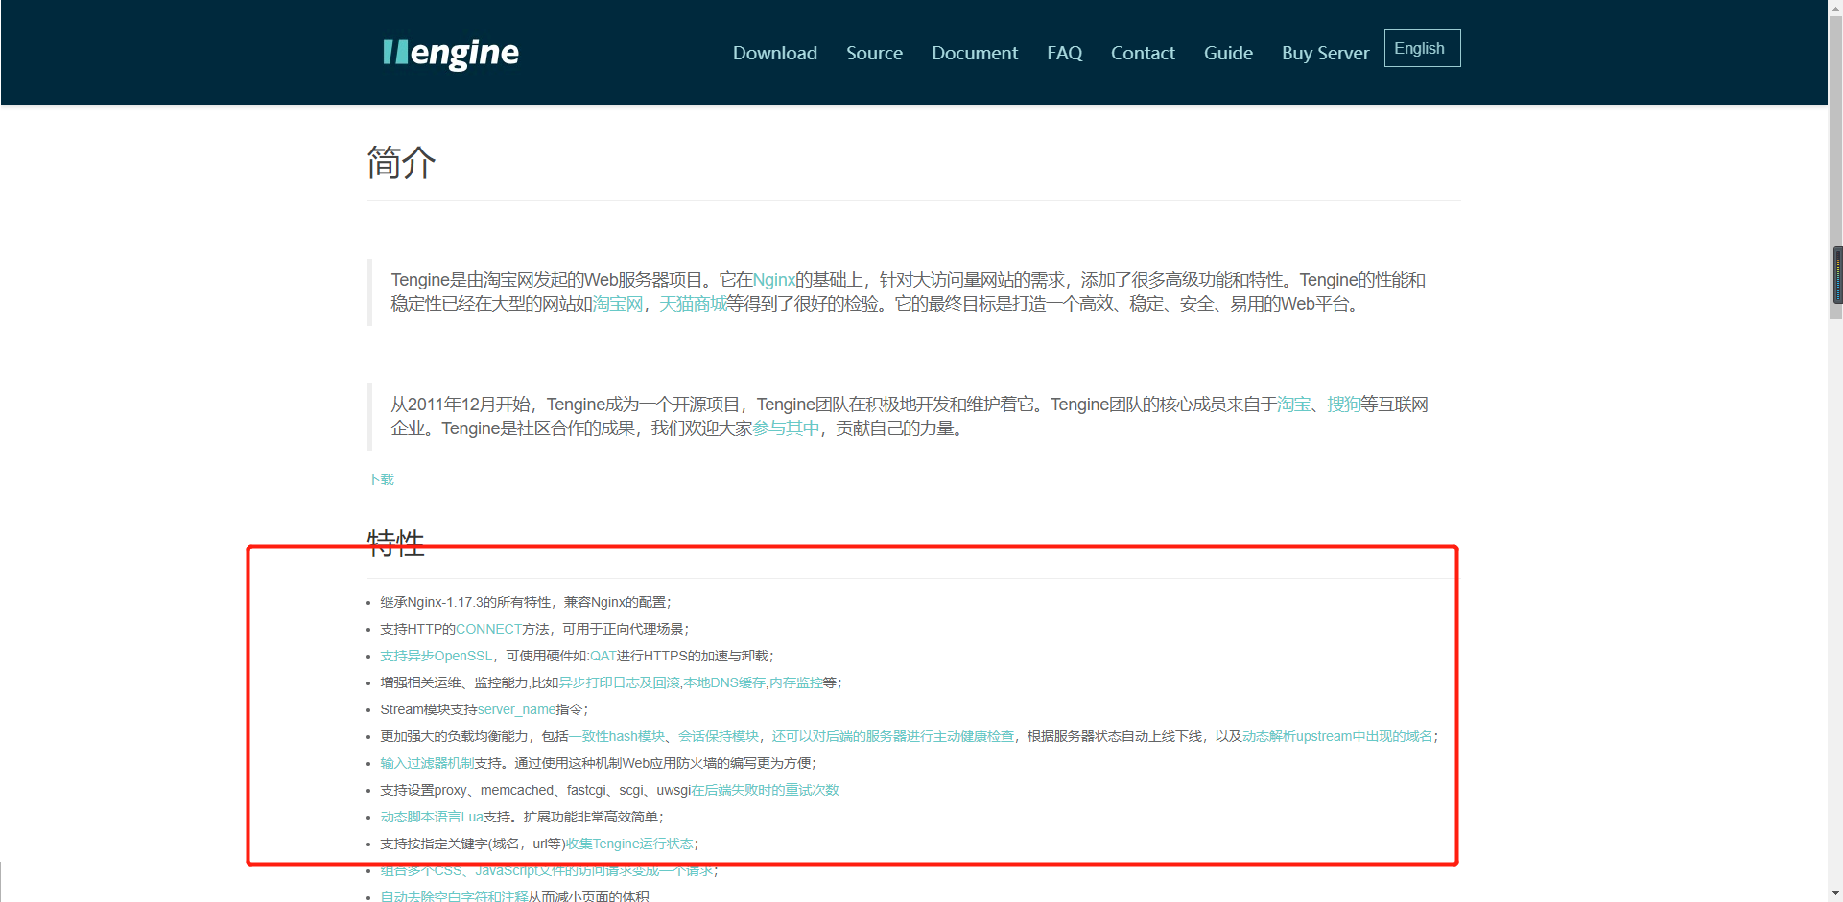Click the text 进行HTTPS的加速与卸载

[693, 656]
